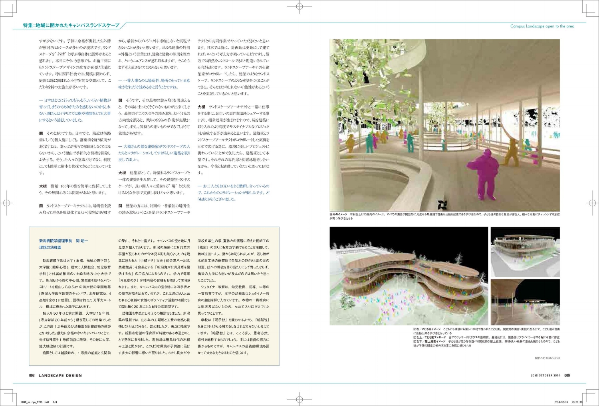The height and width of the screenshot is (406, 599).
Task: Click the caption "図左上/こども園ファサード"
Action: point(486,337)
